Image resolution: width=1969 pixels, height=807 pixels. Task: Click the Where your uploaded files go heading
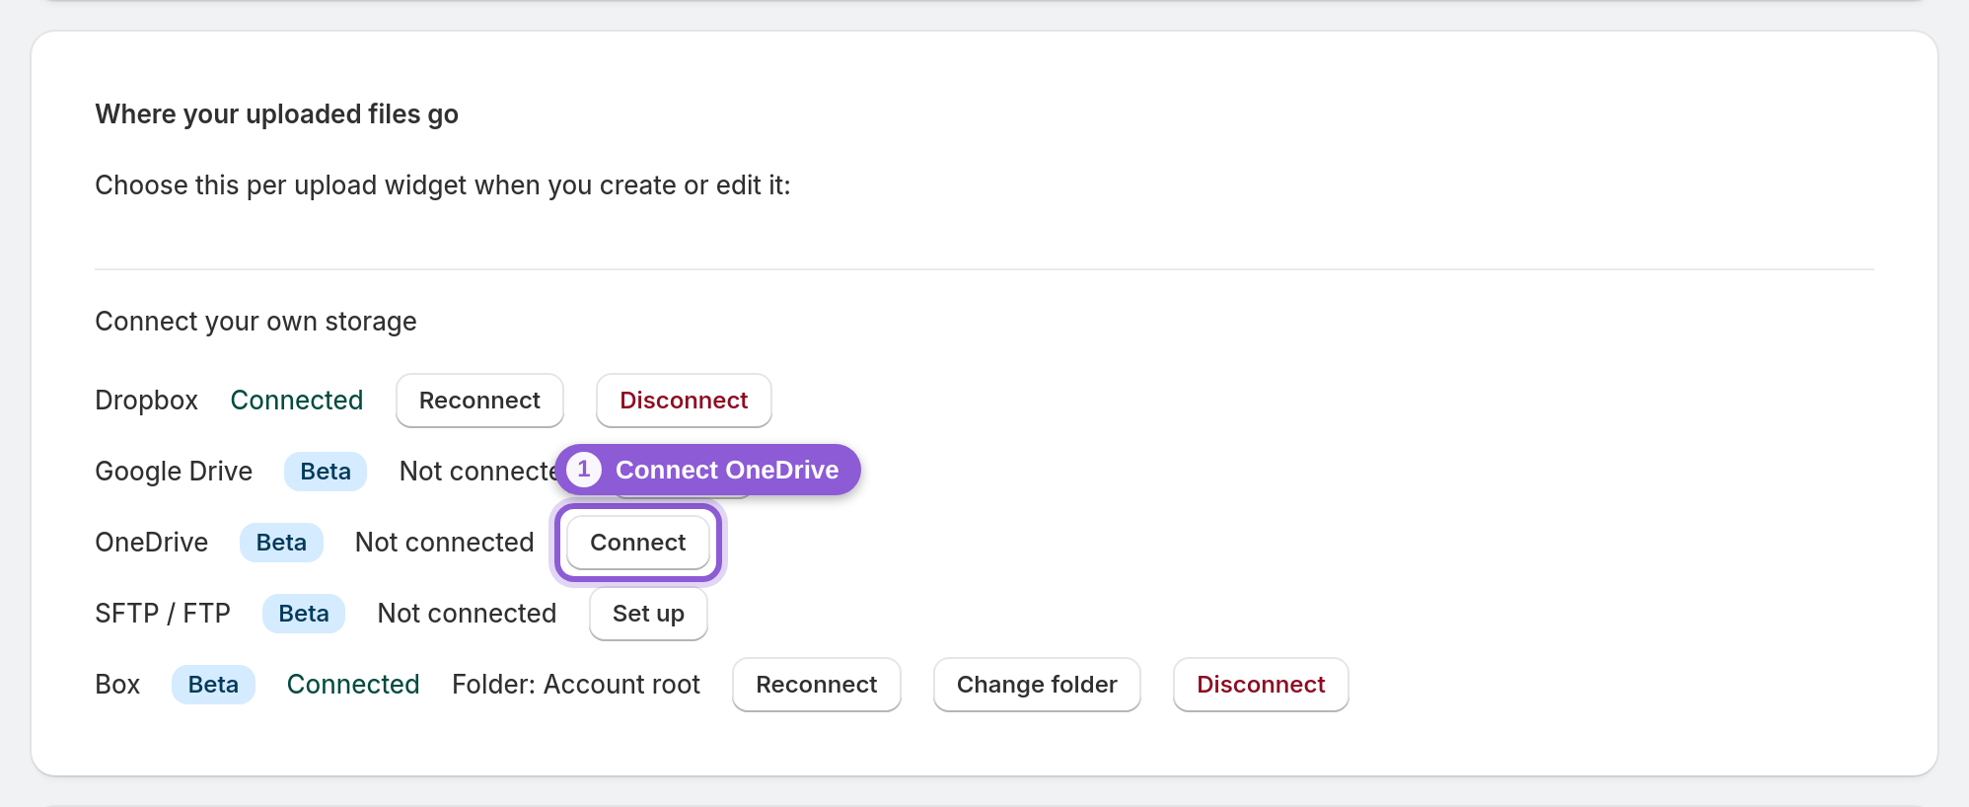[x=277, y=114]
